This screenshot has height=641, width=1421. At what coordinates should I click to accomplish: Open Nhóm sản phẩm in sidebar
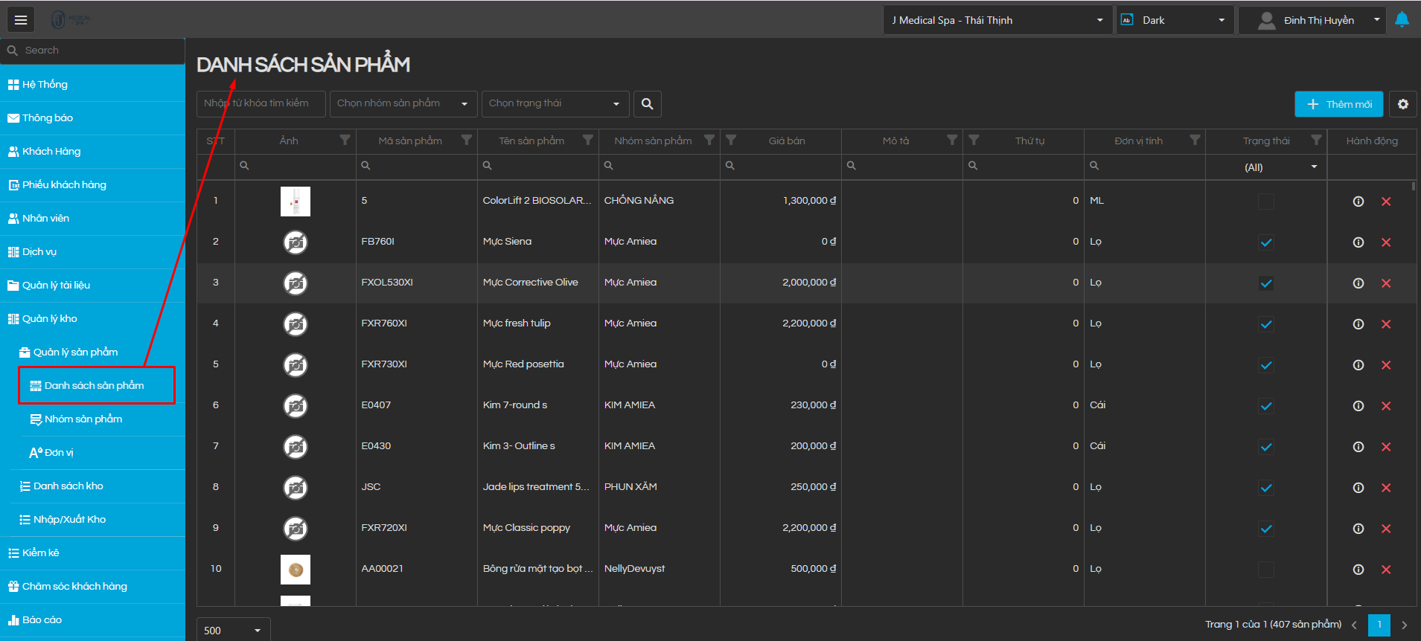pyautogui.click(x=83, y=419)
